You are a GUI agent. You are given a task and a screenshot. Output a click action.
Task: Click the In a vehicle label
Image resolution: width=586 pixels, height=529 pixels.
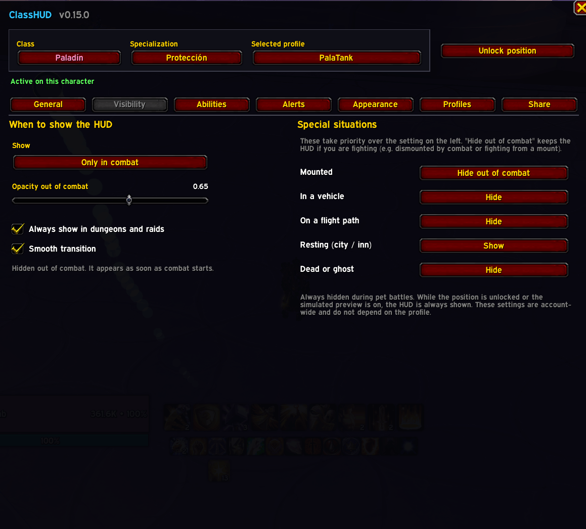point(322,197)
